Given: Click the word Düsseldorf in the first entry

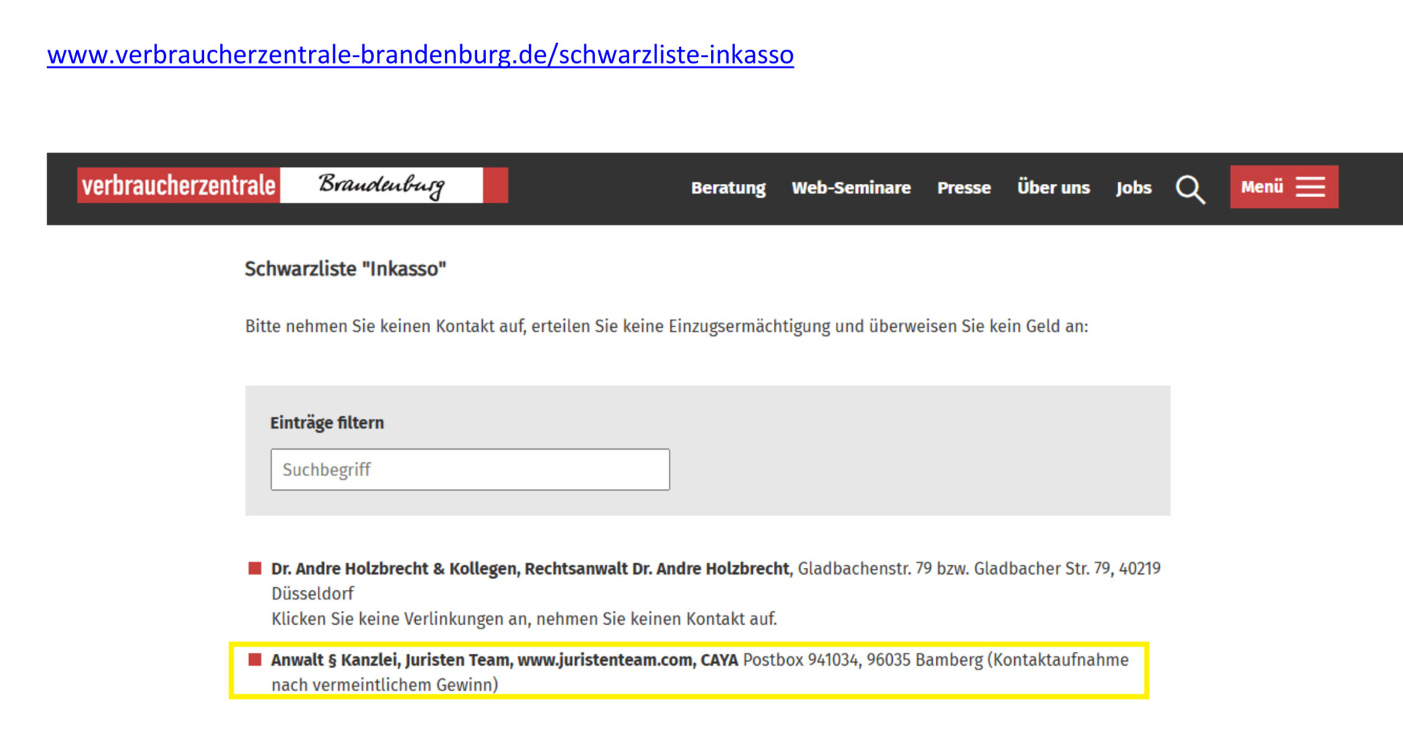Looking at the screenshot, I should click(313, 594).
